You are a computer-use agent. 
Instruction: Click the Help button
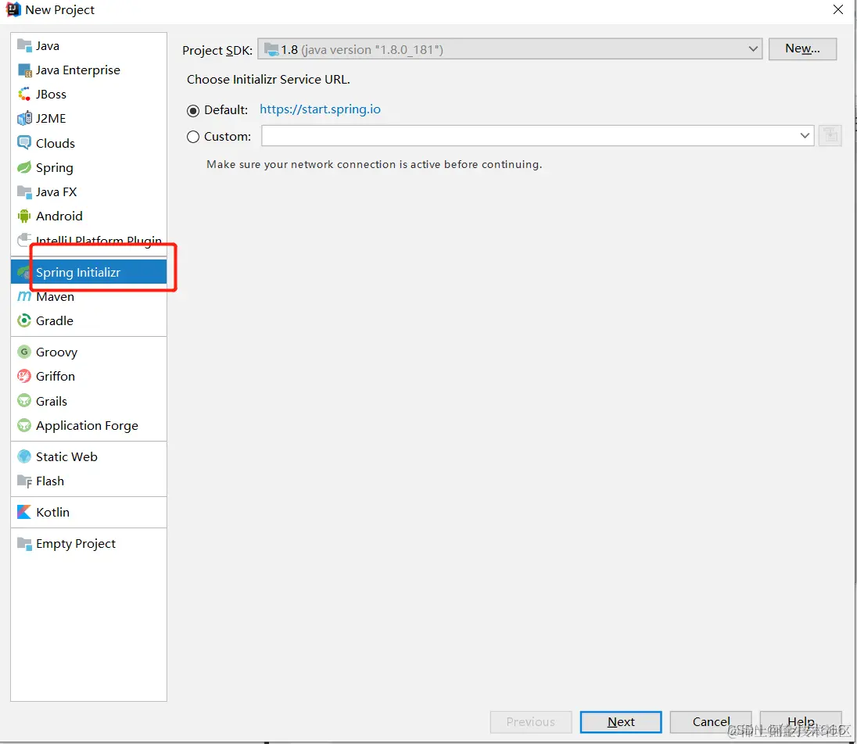pos(801,722)
